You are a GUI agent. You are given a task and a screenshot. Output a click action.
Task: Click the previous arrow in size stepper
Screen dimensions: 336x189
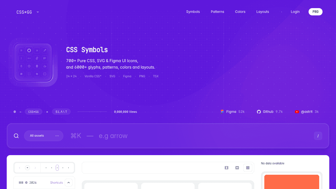click(20, 168)
